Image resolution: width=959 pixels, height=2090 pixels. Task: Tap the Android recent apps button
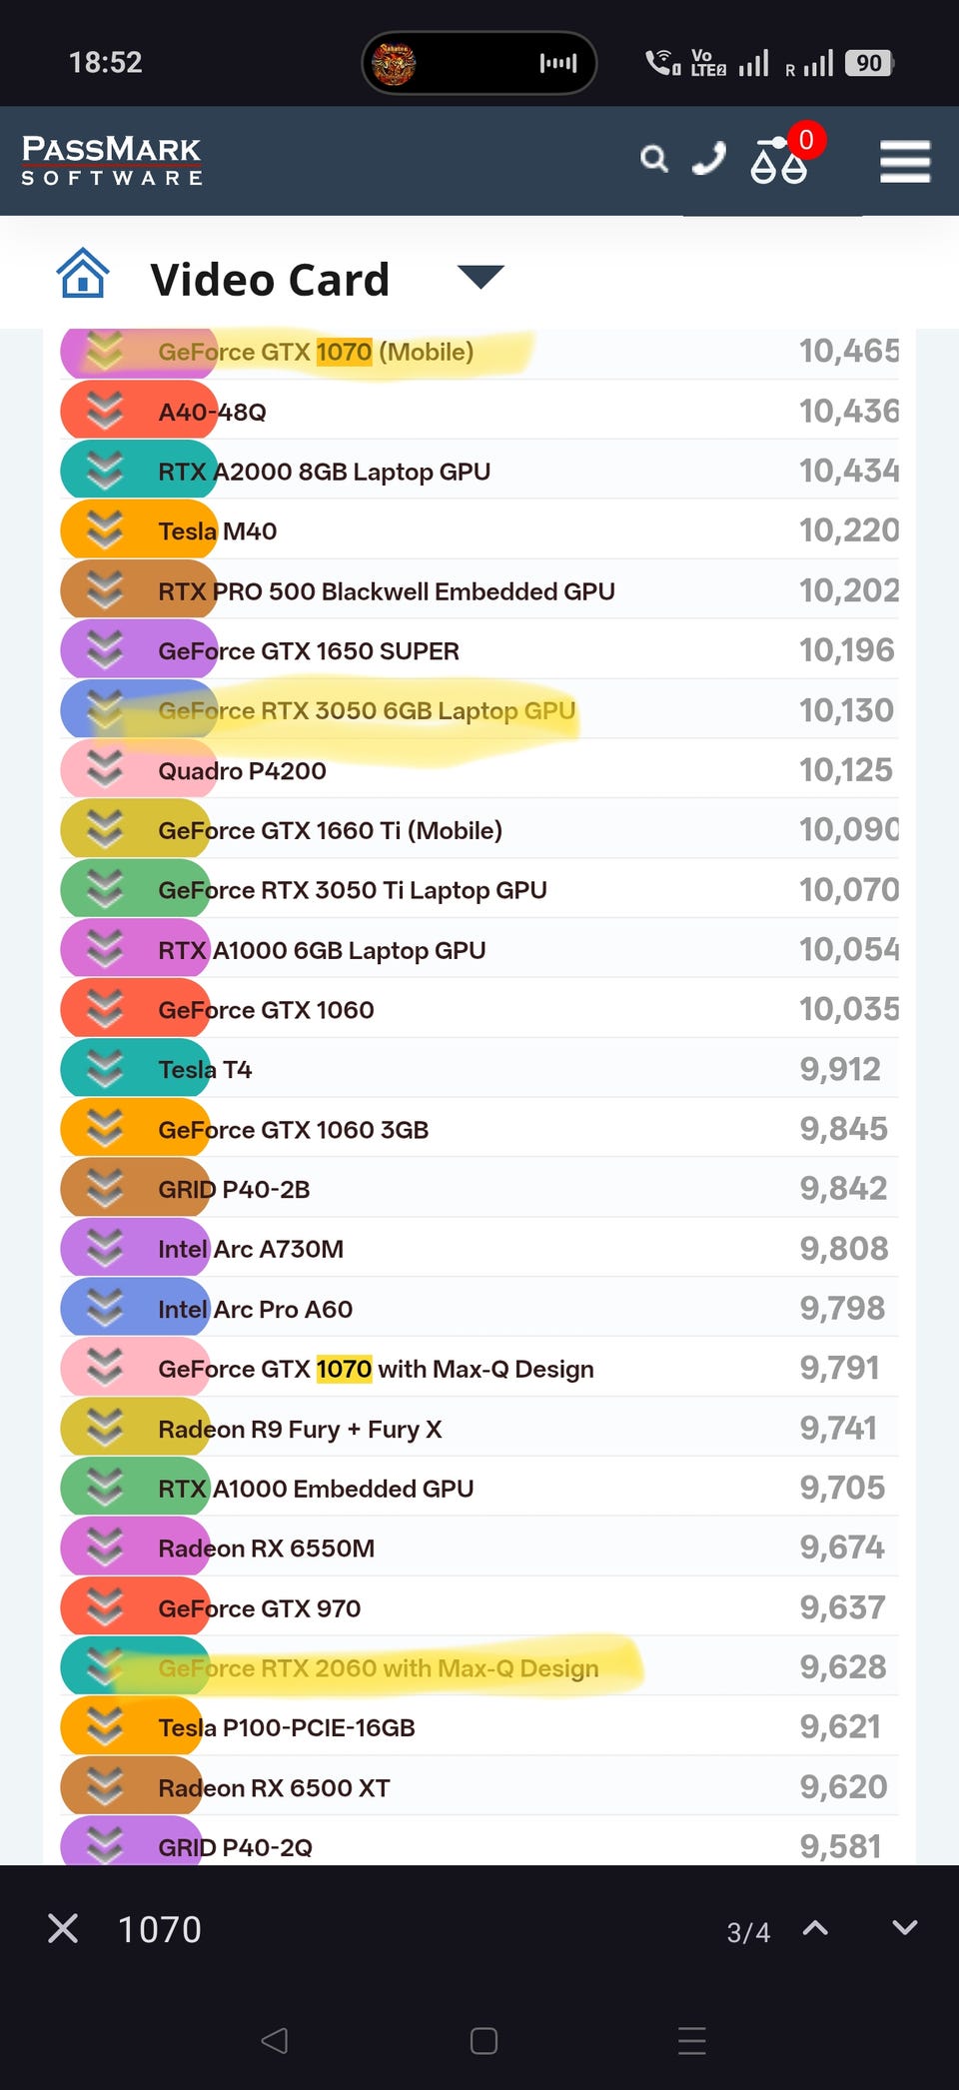692,2040
